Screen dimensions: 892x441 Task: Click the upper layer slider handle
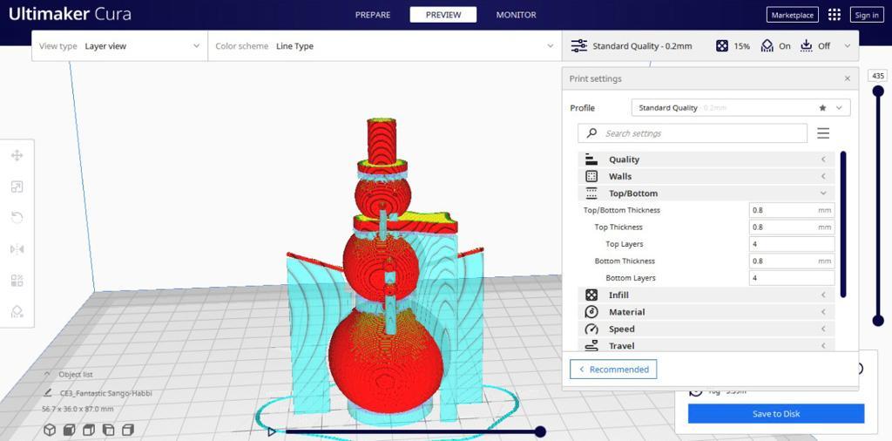[x=878, y=91]
